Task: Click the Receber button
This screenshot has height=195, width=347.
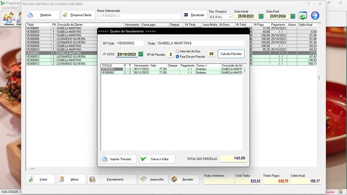Action: point(184,179)
